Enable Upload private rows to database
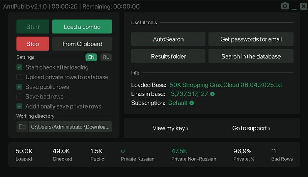This screenshot has width=308, height=177. pyautogui.click(x=19, y=77)
